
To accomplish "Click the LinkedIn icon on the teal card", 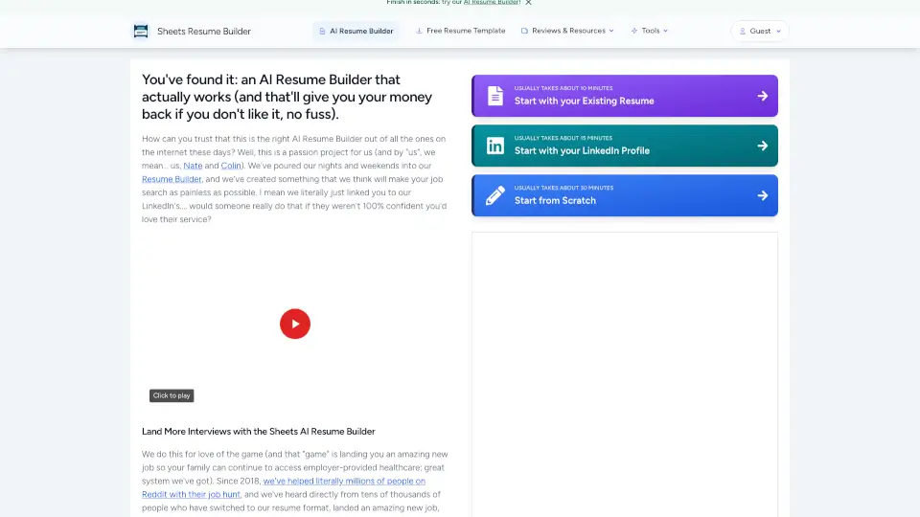I will [494, 146].
